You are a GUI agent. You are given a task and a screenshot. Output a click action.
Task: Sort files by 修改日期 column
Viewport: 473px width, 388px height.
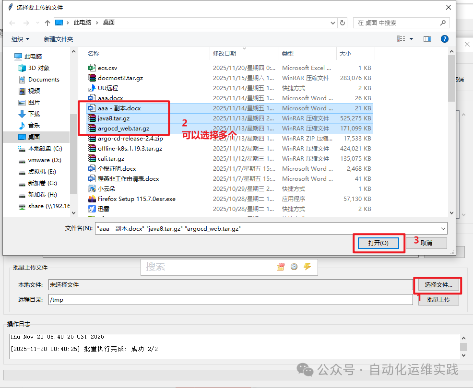pyautogui.click(x=225, y=54)
